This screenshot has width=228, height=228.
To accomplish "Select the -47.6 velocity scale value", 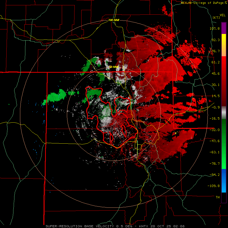I will point(215,141).
